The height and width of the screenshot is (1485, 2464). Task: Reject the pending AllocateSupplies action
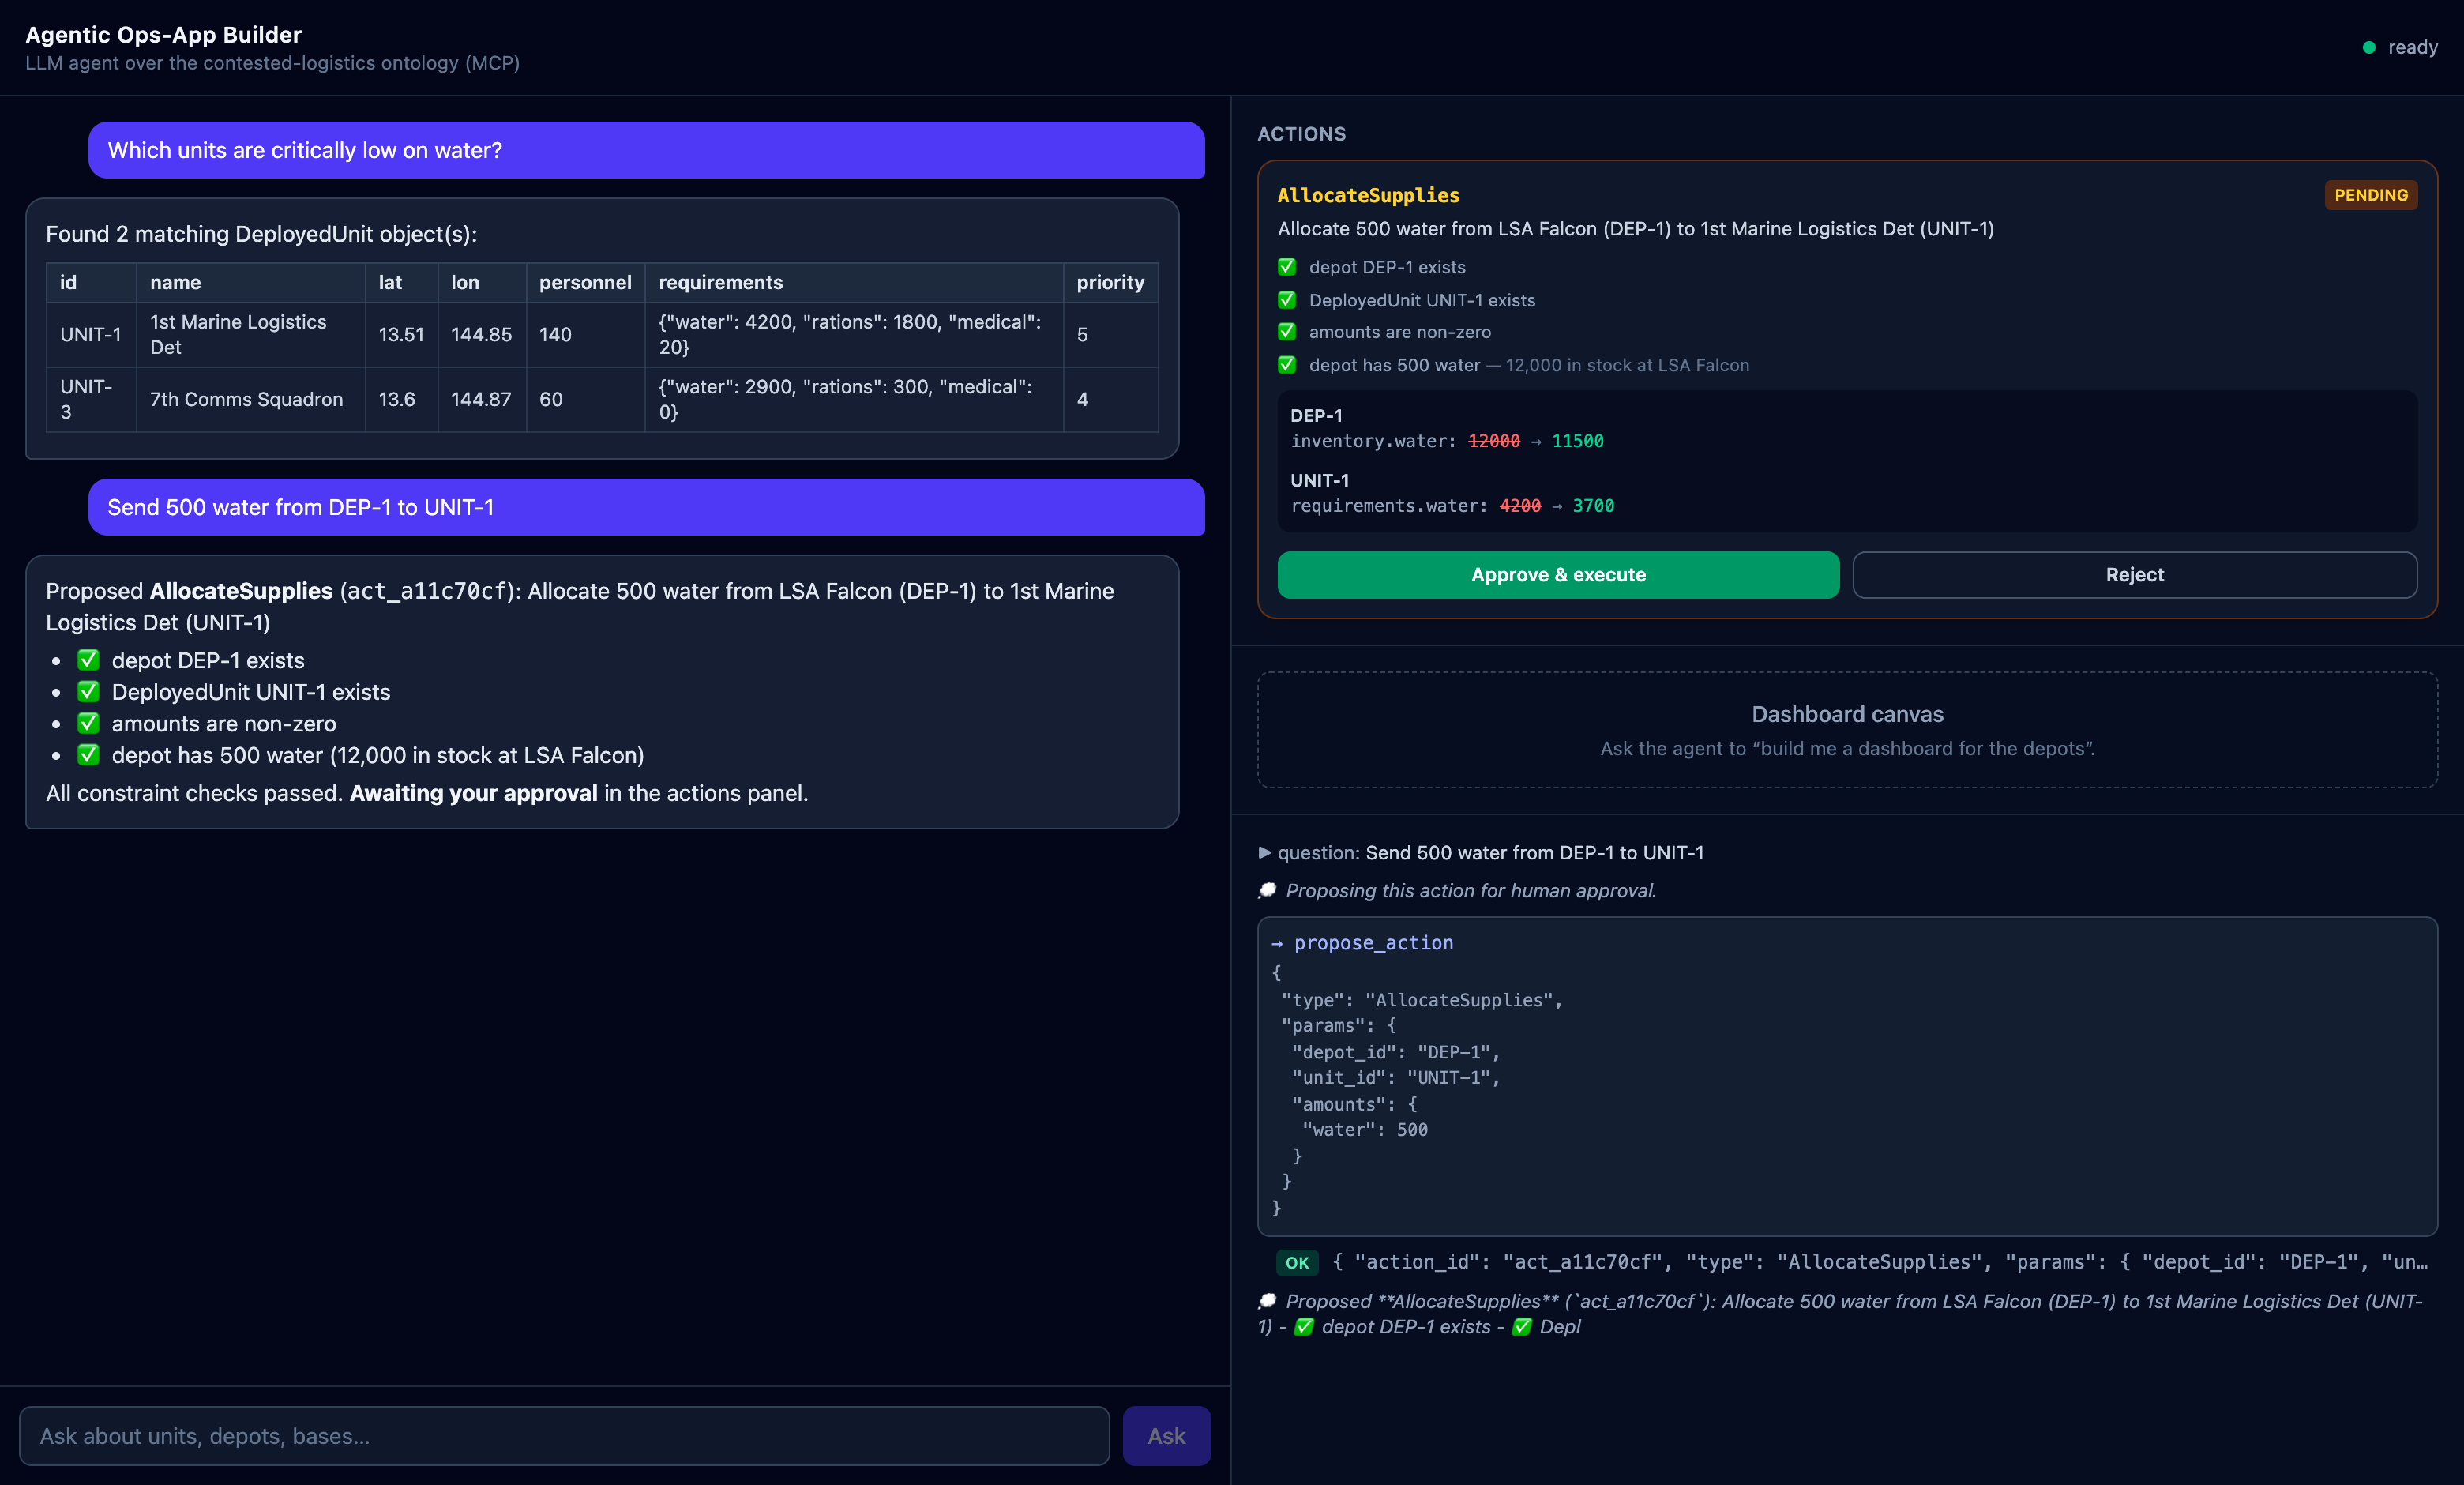(x=2134, y=575)
